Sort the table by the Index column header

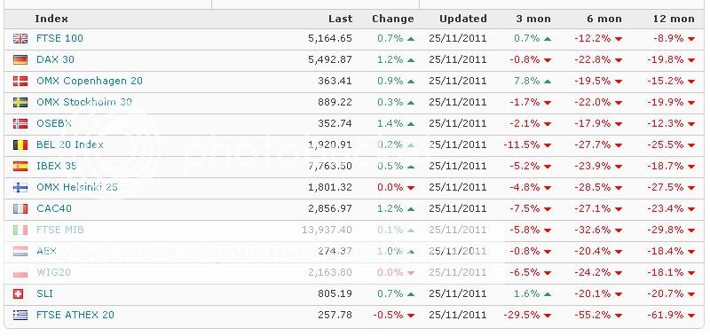pos(51,19)
